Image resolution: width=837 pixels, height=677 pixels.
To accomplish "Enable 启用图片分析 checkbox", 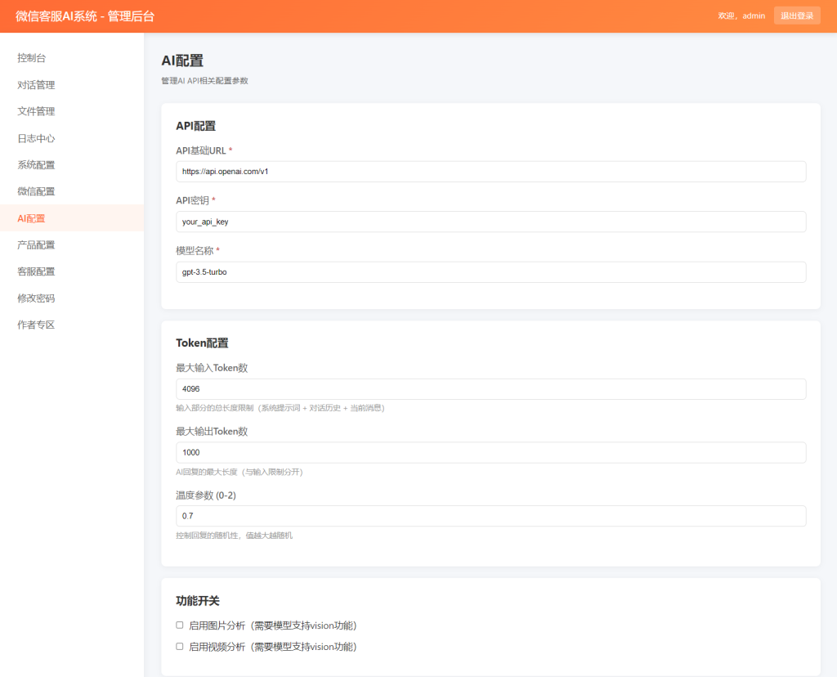I will [x=180, y=625].
